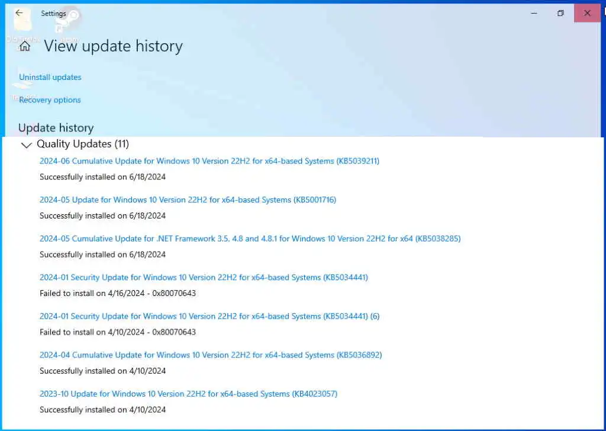This screenshot has height=431, width=606.
Task: Restore down the Settings window
Action: (x=560, y=13)
